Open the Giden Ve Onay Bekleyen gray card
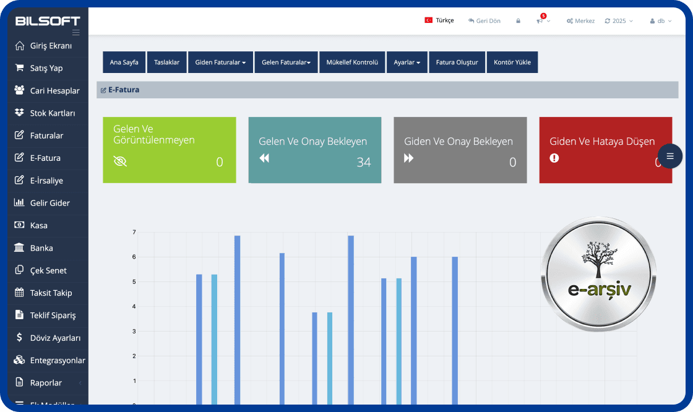 (460, 150)
